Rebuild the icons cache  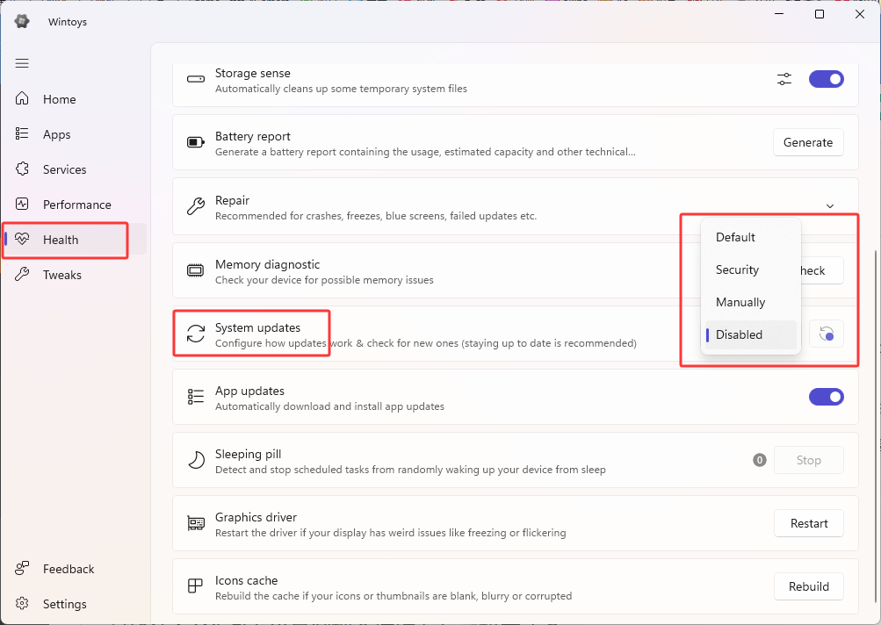point(808,586)
